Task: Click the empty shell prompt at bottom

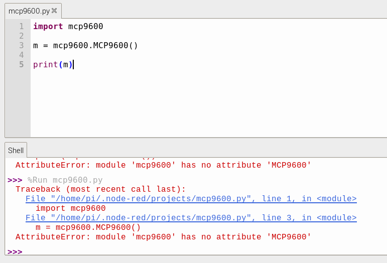Action: pyautogui.click(x=15, y=251)
